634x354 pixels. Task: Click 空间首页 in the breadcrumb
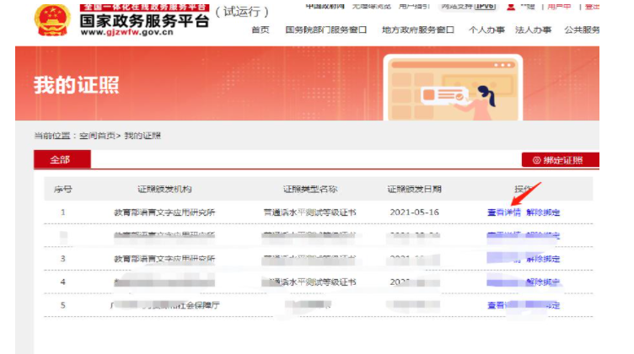point(97,136)
